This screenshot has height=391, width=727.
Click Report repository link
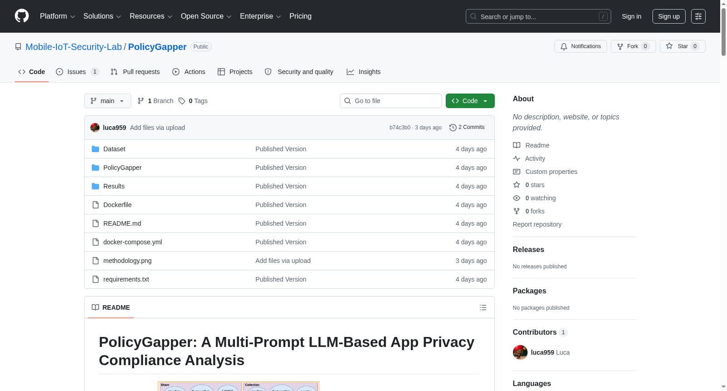[x=537, y=224]
